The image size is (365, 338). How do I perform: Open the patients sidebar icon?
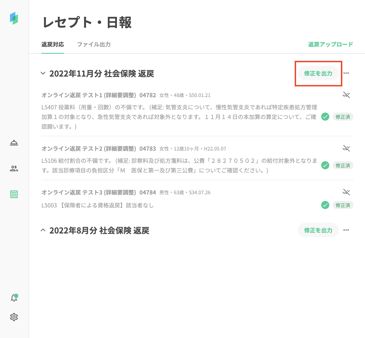(14, 168)
